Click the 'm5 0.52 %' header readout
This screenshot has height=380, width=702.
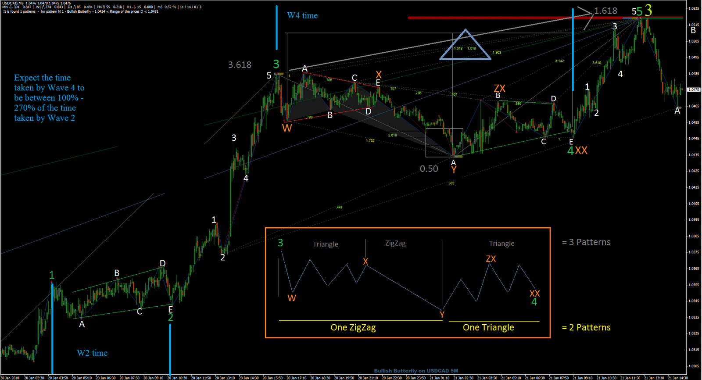click(x=167, y=7)
